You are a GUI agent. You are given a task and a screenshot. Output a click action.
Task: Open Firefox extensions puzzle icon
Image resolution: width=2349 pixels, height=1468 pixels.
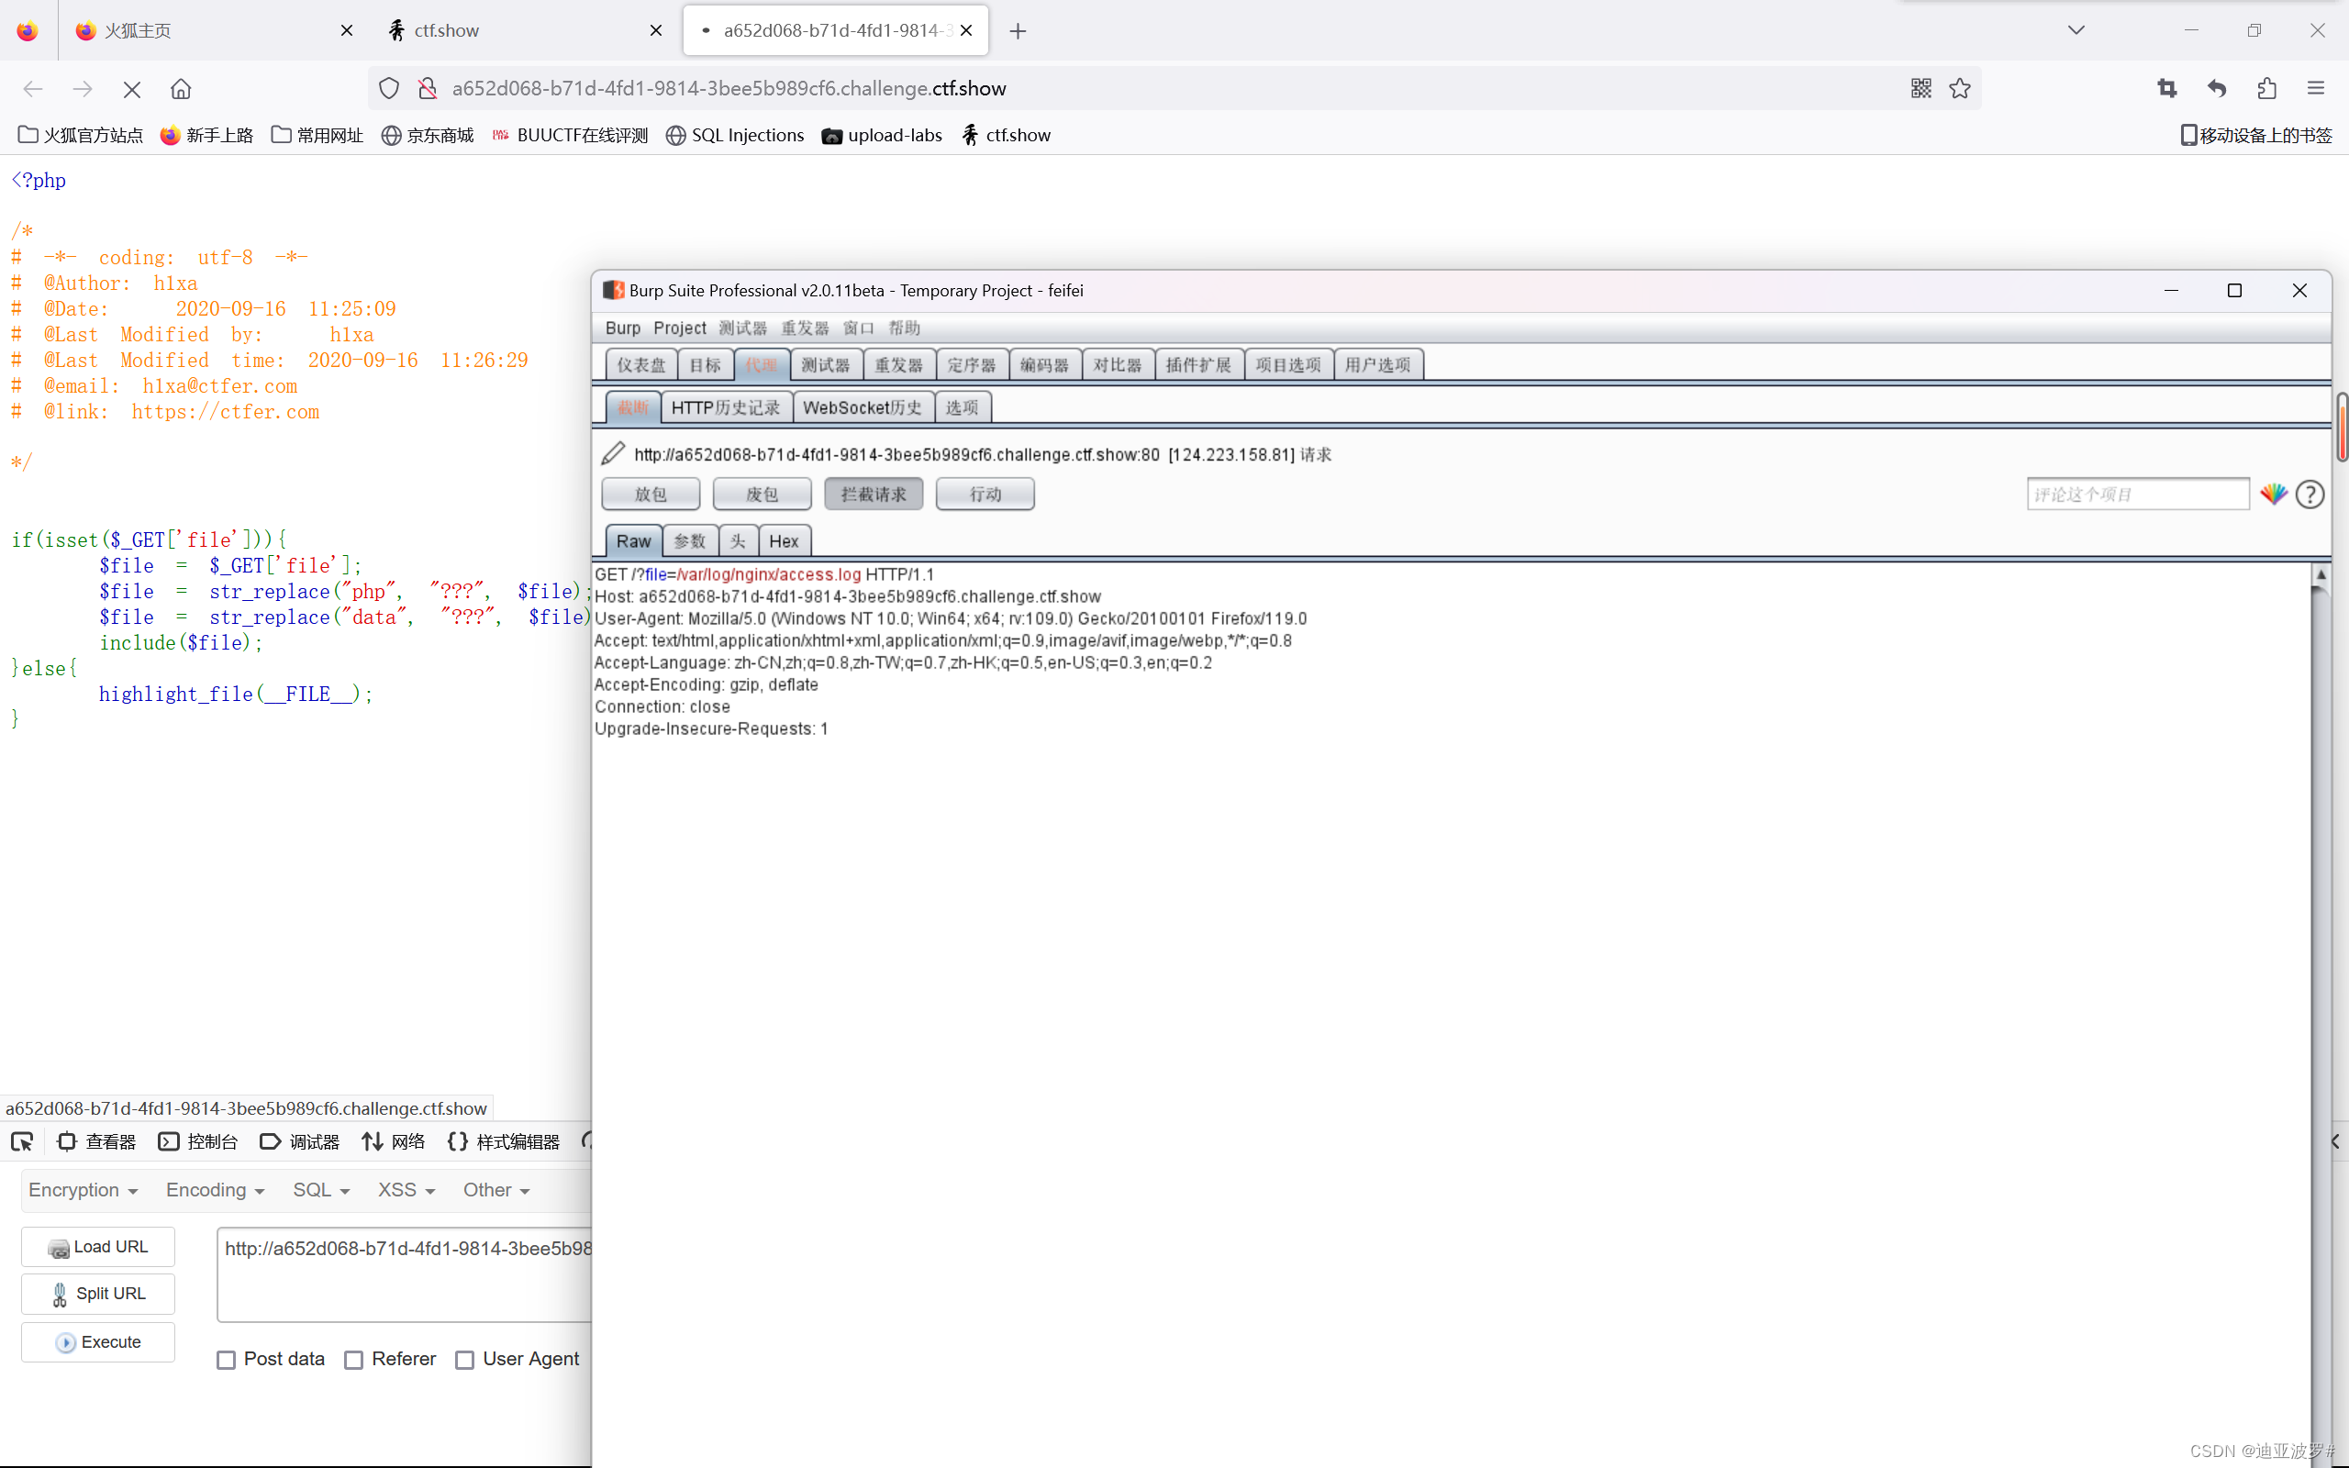point(2266,88)
